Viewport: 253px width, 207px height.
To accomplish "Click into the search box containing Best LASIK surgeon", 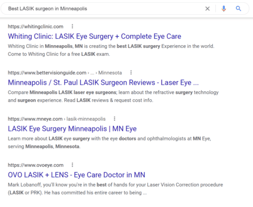I will [x=106, y=8].
